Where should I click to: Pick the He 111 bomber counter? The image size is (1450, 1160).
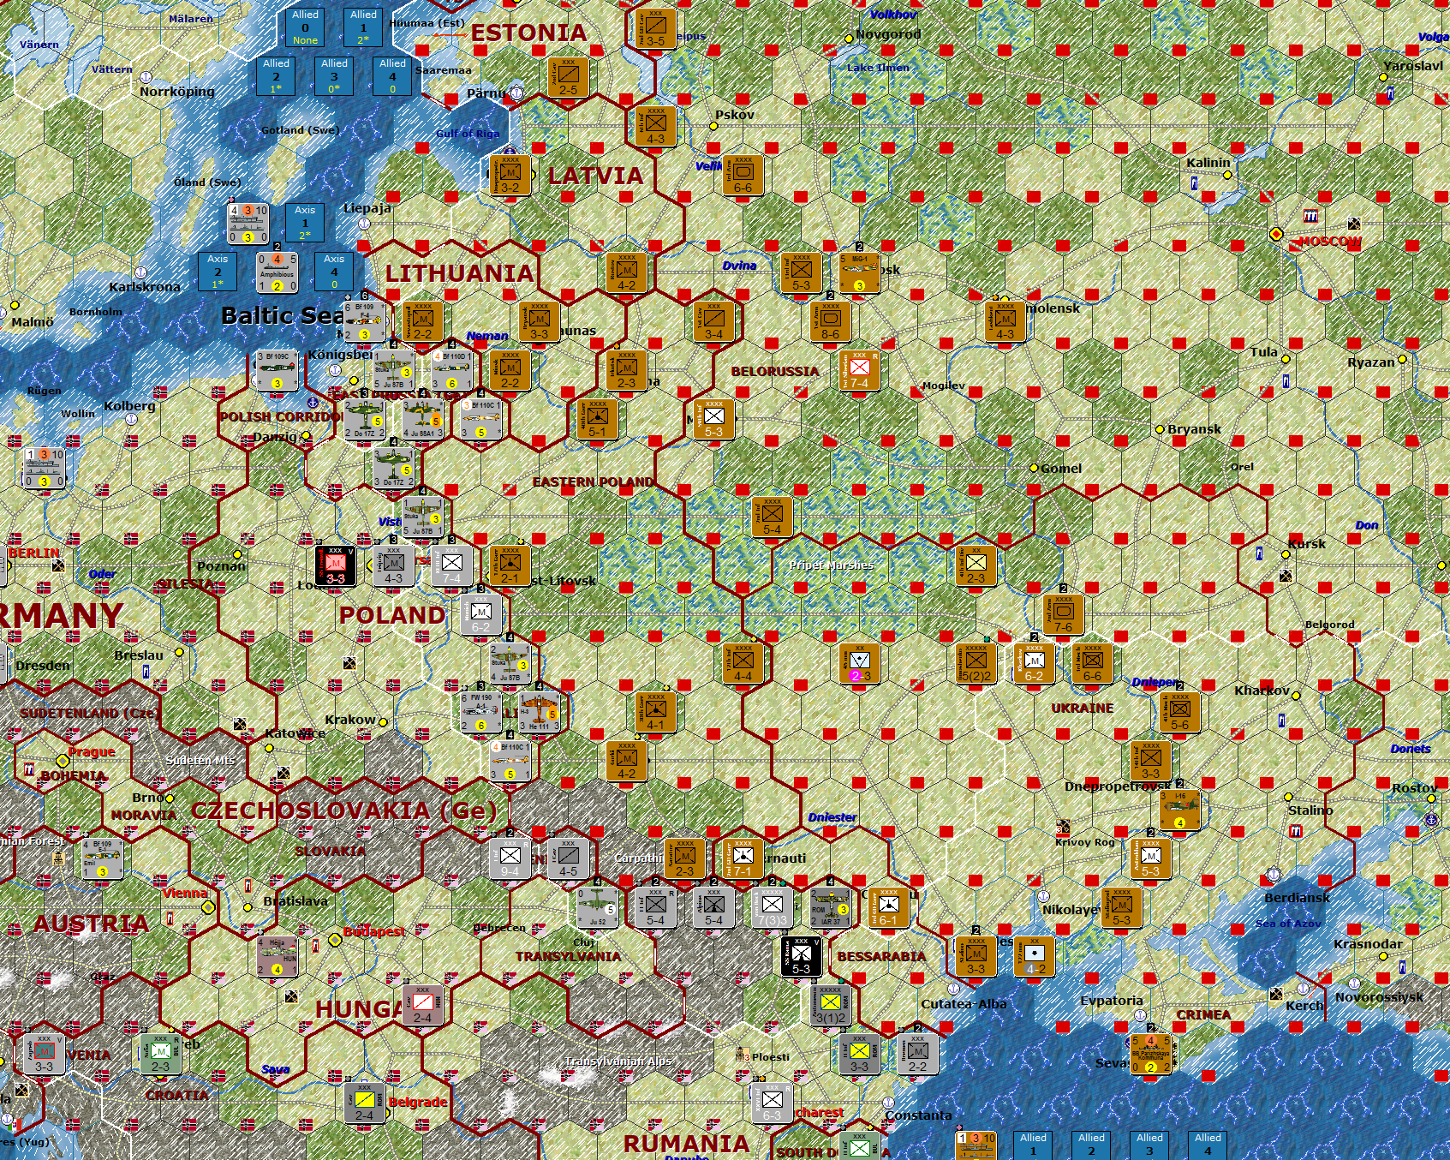(x=539, y=712)
